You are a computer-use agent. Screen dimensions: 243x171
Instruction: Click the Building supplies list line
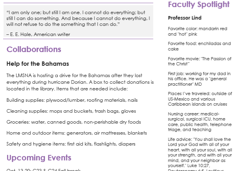(x=72, y=100)
